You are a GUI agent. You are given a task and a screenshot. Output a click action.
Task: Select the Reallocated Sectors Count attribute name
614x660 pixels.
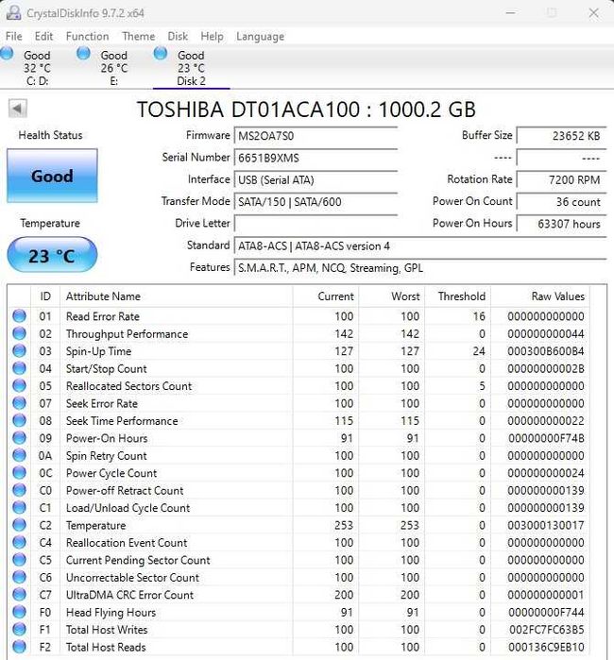pos(128,386)
